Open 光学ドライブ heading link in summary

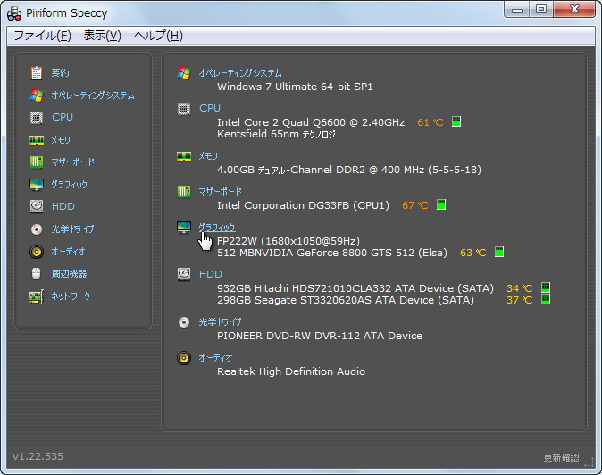[x=220, y=322]
